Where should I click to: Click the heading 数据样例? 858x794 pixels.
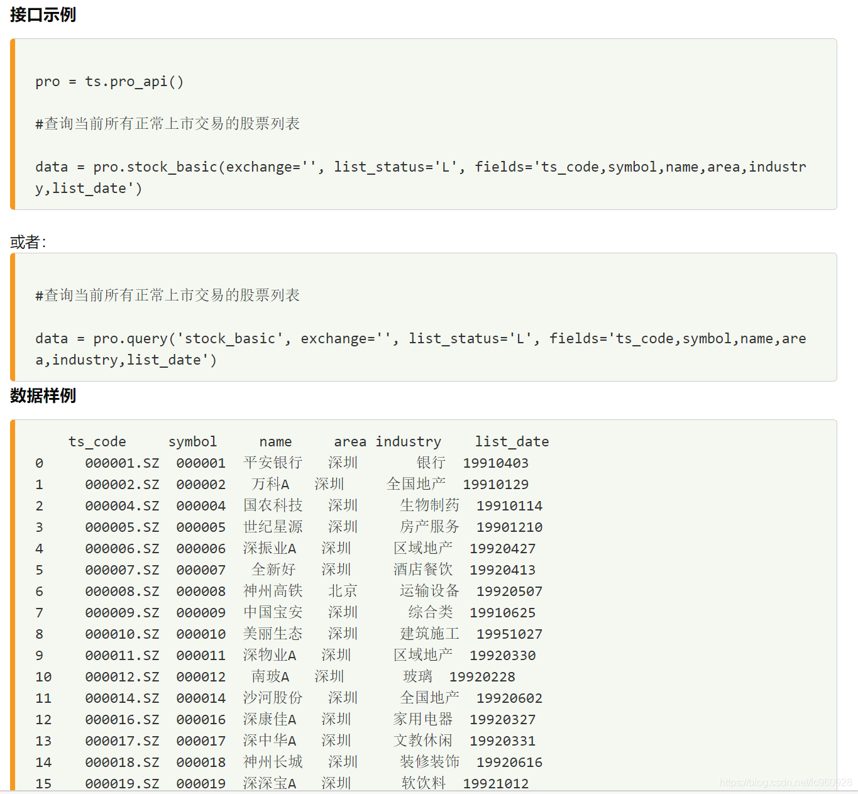pyautogui.click(x=43, y=395)
